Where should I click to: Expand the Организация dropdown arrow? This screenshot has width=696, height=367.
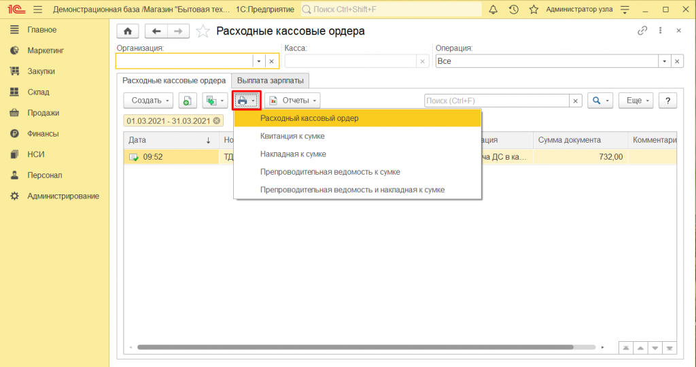(258, 61)
